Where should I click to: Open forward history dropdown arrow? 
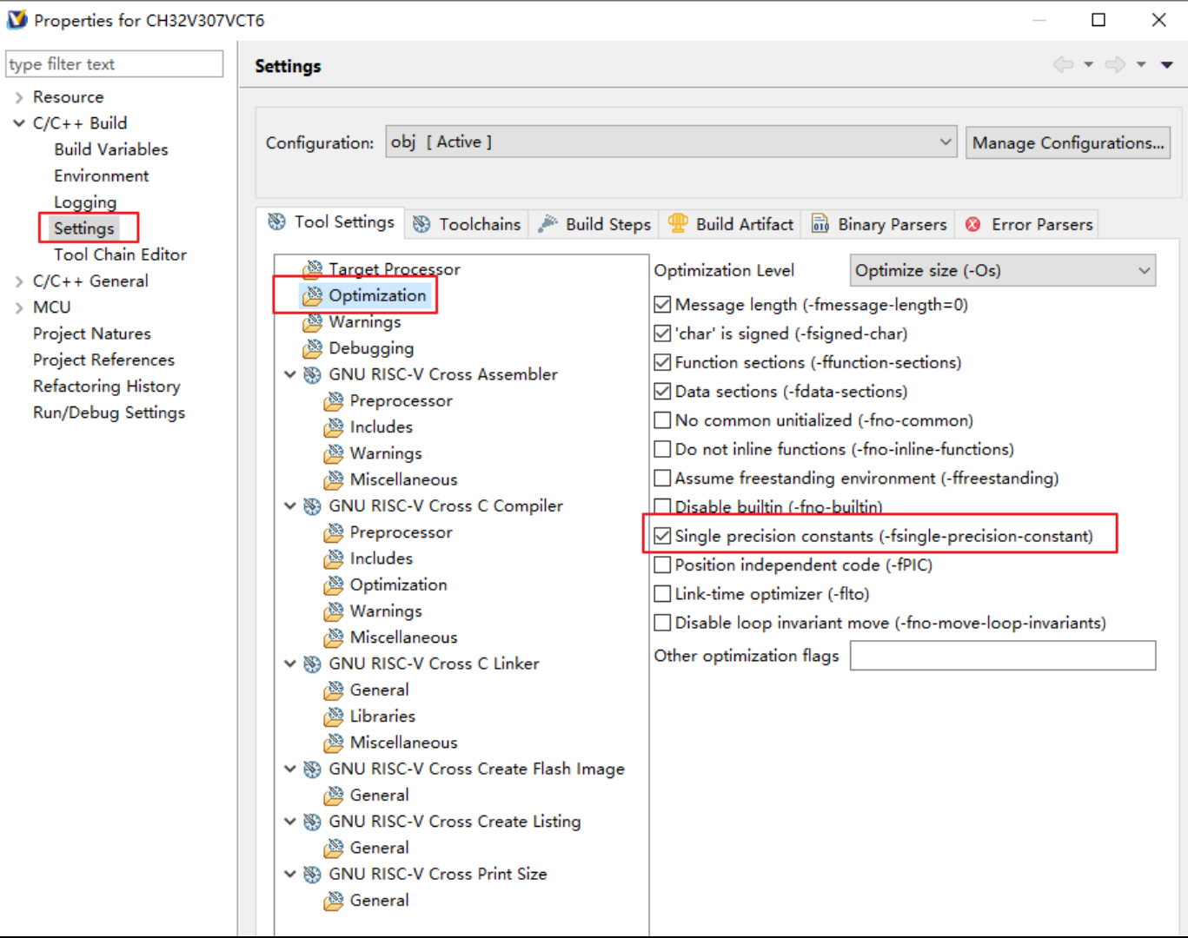point(1141,65)
